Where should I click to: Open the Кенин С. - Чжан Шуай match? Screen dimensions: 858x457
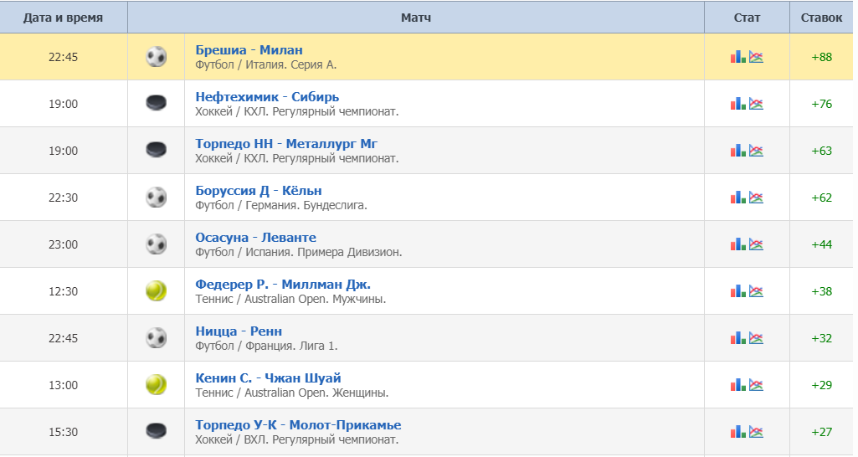(268, 377)
